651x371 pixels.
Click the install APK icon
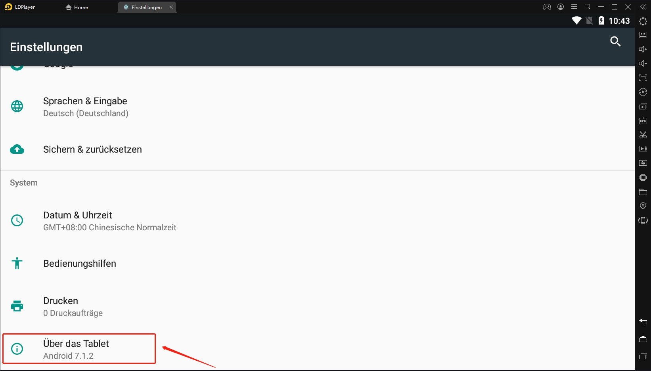(x=643, y=120)
